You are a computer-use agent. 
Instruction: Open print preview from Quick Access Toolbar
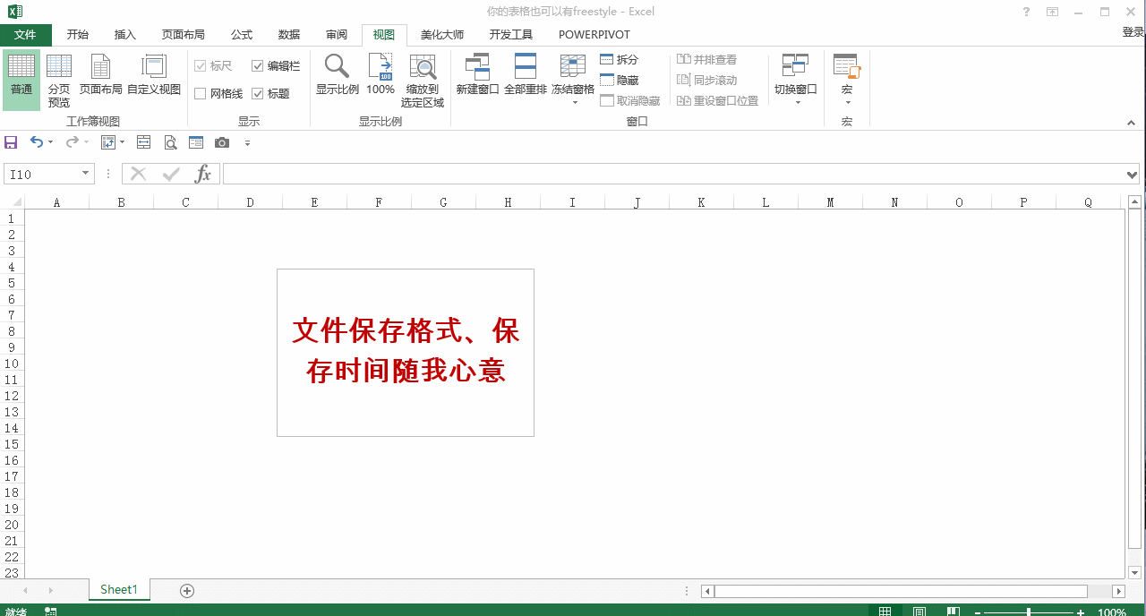(x=170, y=141)
